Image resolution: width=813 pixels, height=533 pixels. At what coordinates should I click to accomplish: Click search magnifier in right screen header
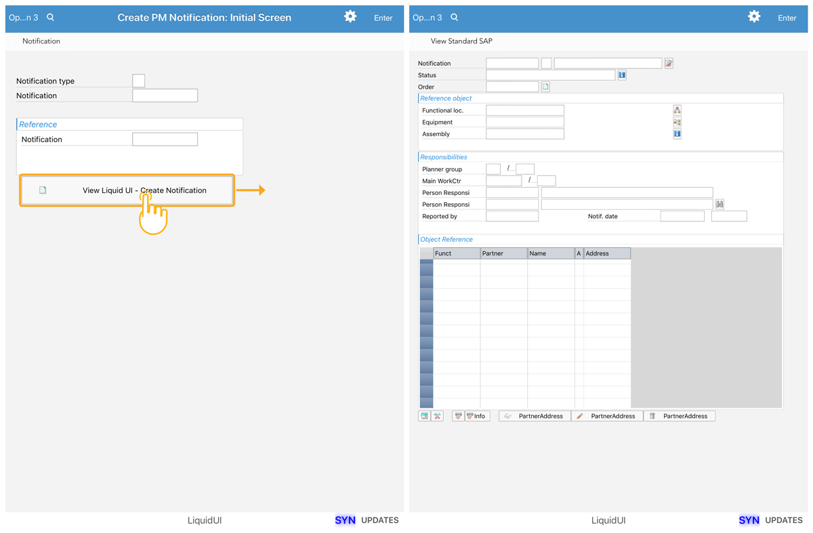[455, 18]
